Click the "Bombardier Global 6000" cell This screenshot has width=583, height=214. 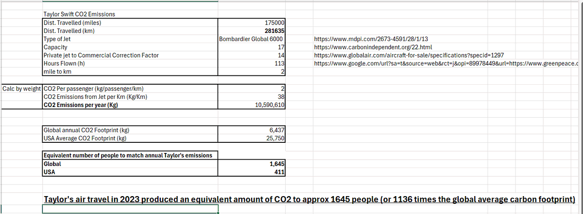point(252,39)
